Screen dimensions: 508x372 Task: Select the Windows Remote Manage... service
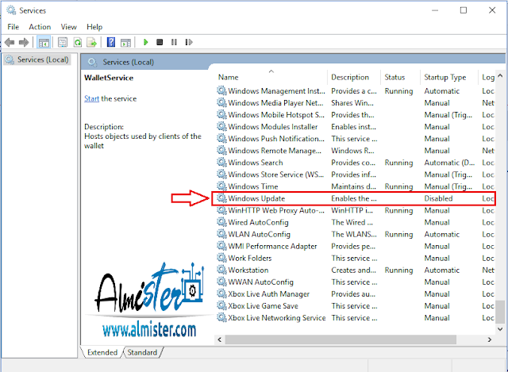(275, 151)
